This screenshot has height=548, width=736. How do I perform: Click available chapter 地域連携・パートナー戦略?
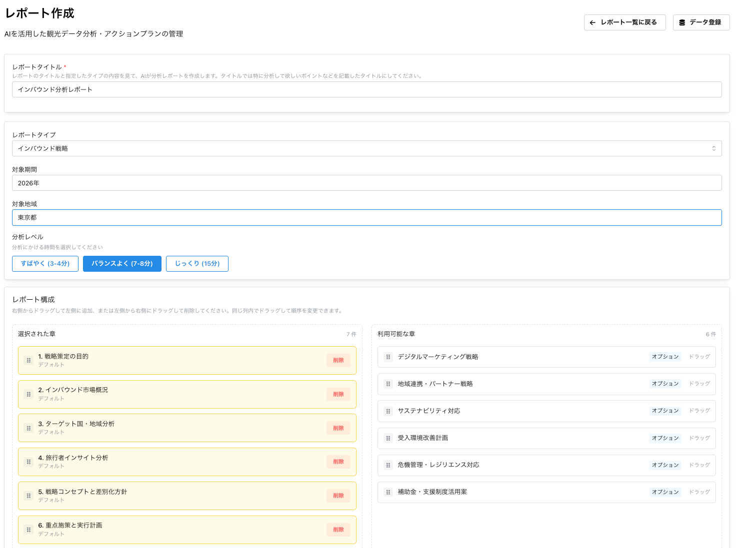click(435, 384)
